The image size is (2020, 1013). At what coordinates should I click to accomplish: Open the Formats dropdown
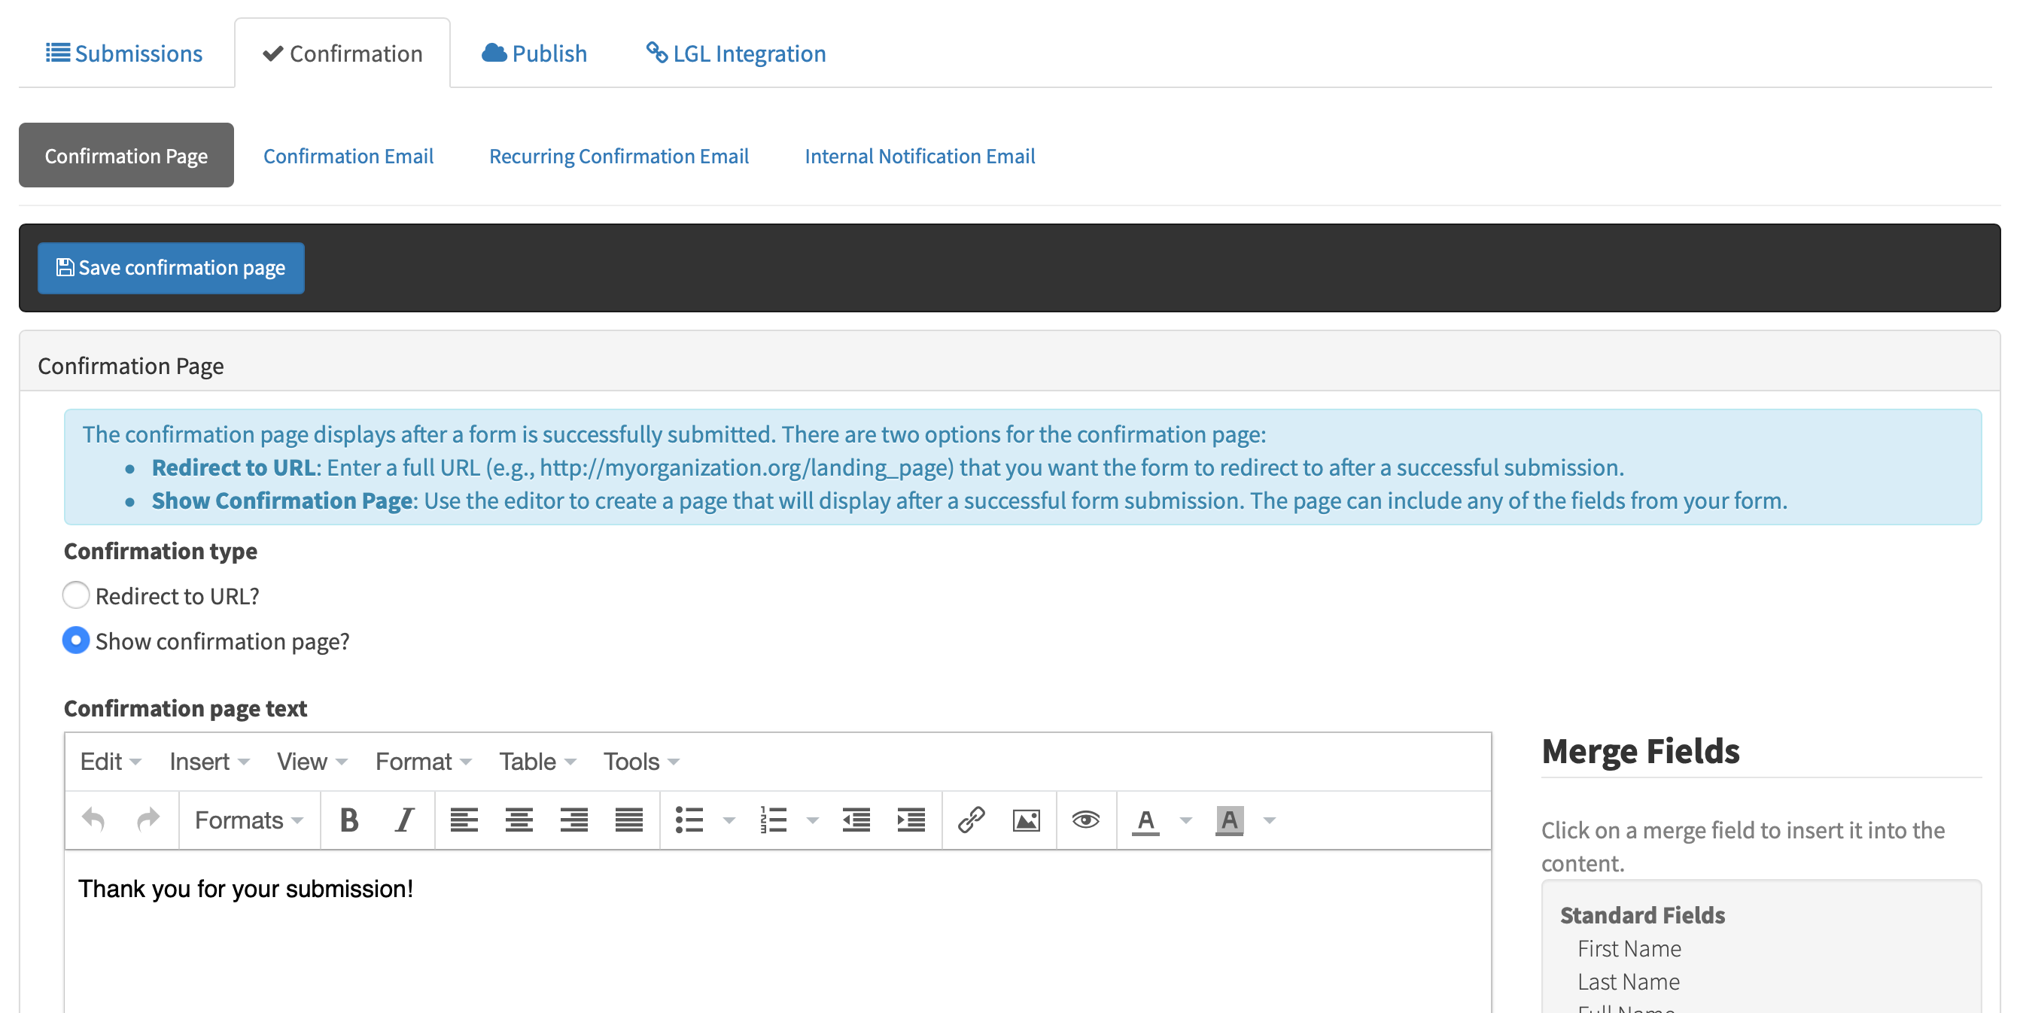[248, 820]
